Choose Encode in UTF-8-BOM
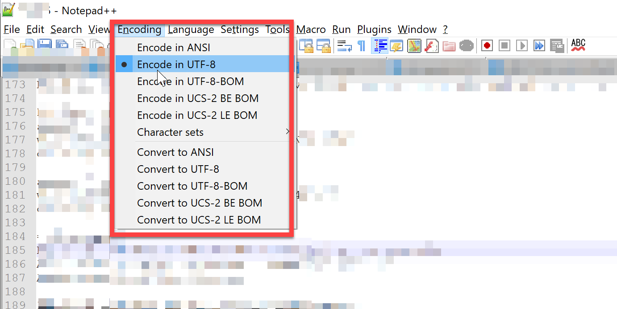 [x=202, y=81]
